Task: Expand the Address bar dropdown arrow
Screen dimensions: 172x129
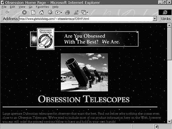Action: click(x=155, y=19)
